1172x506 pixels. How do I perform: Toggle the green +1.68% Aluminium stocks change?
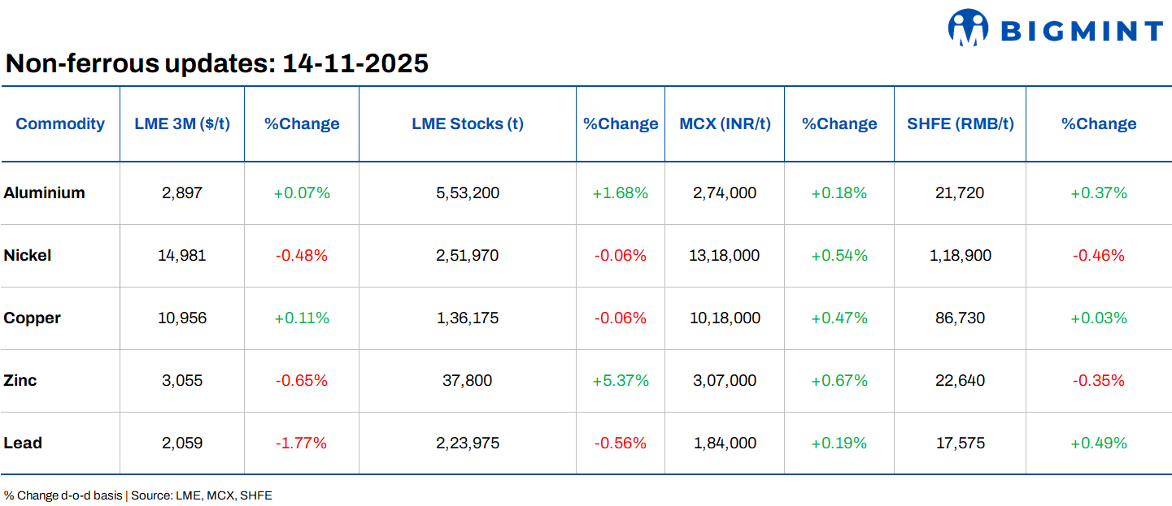pos(620,192)
